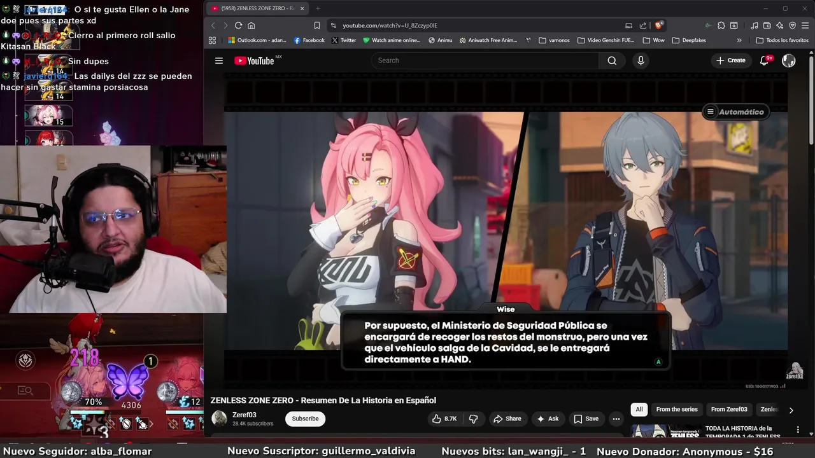Open the Create dropdown on YouTube
The height and width of the screenshot is (458, 815).
click(x=730, y=60)
